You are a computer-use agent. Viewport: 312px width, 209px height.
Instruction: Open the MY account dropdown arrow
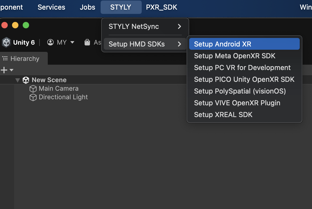tap(72, 42)
